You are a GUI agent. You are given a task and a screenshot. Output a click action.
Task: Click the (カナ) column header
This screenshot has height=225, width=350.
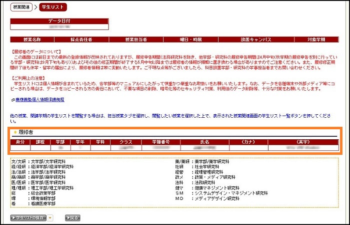(248, 142)
